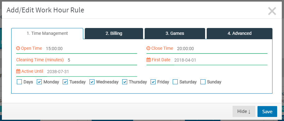The width and height of the screenshot is (284, 121).
Task: Uncheck the Wednesday checkbox
Action: tap(92, 82)
